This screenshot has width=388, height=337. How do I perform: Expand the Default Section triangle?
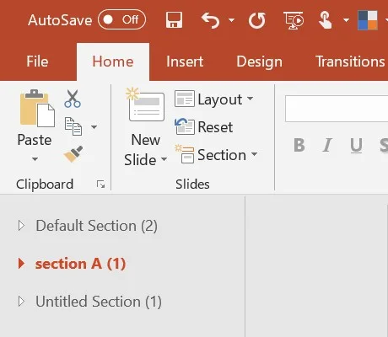click(21, 226)
